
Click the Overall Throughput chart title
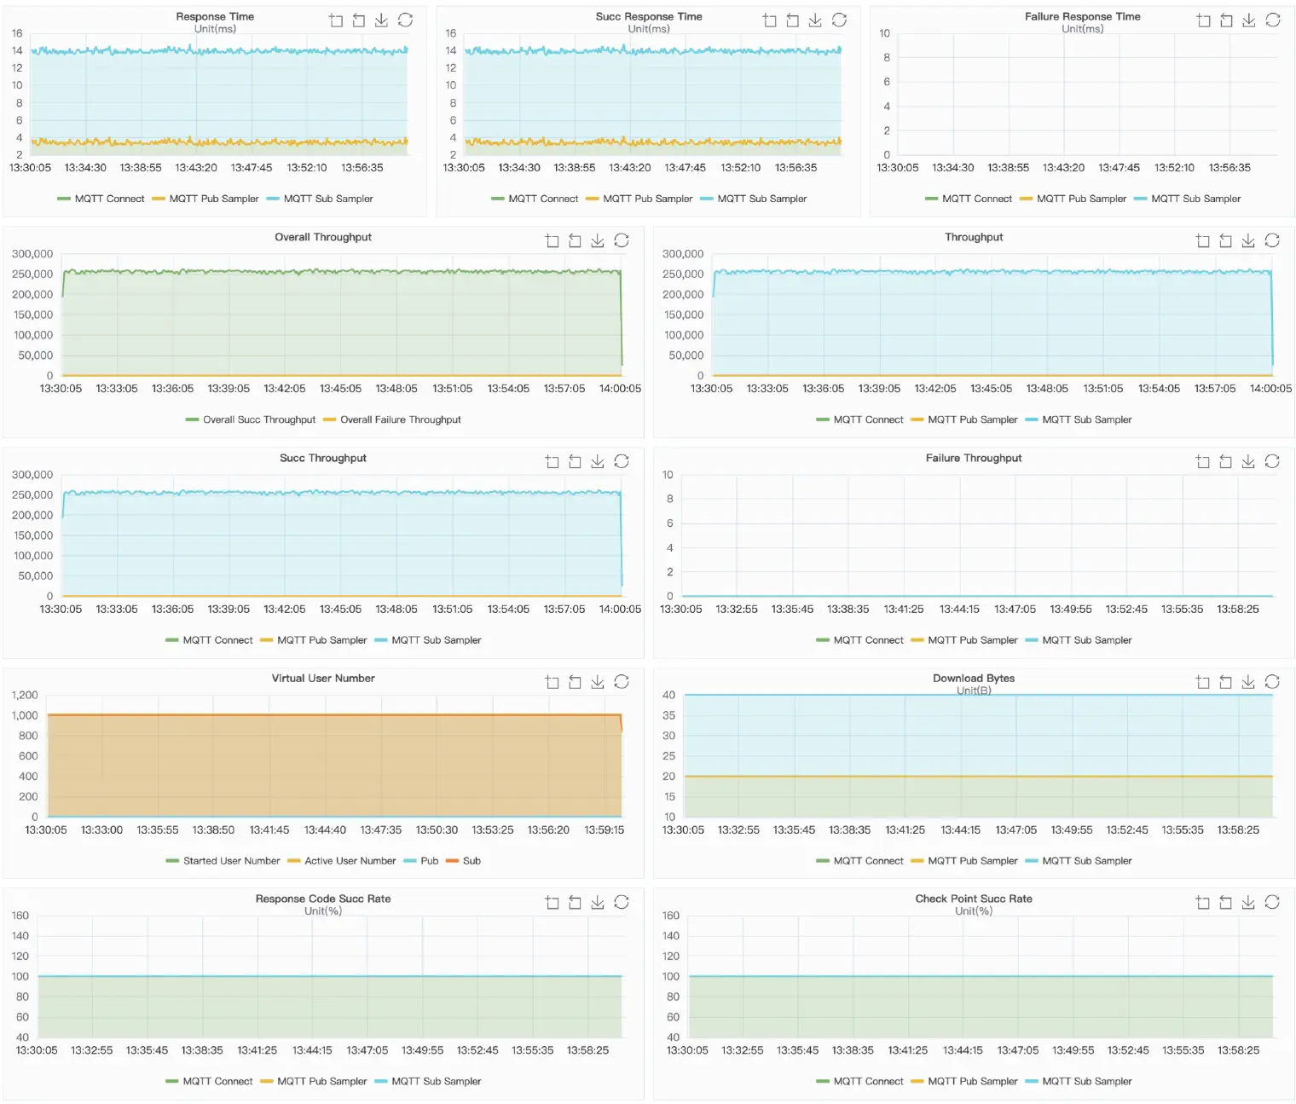click(x=323, y=237)
